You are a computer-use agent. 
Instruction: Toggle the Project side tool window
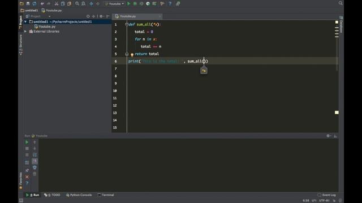coord(21,22)
